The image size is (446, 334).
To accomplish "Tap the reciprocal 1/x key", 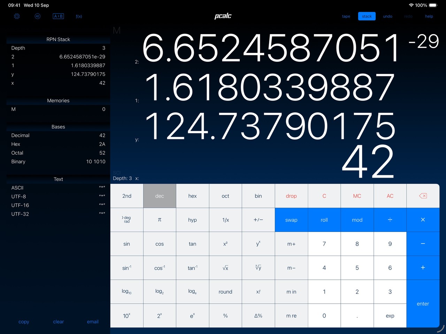I will tap(225, 220).
